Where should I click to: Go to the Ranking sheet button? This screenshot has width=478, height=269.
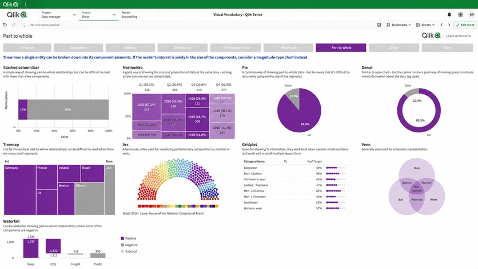(x=130, y=48)
